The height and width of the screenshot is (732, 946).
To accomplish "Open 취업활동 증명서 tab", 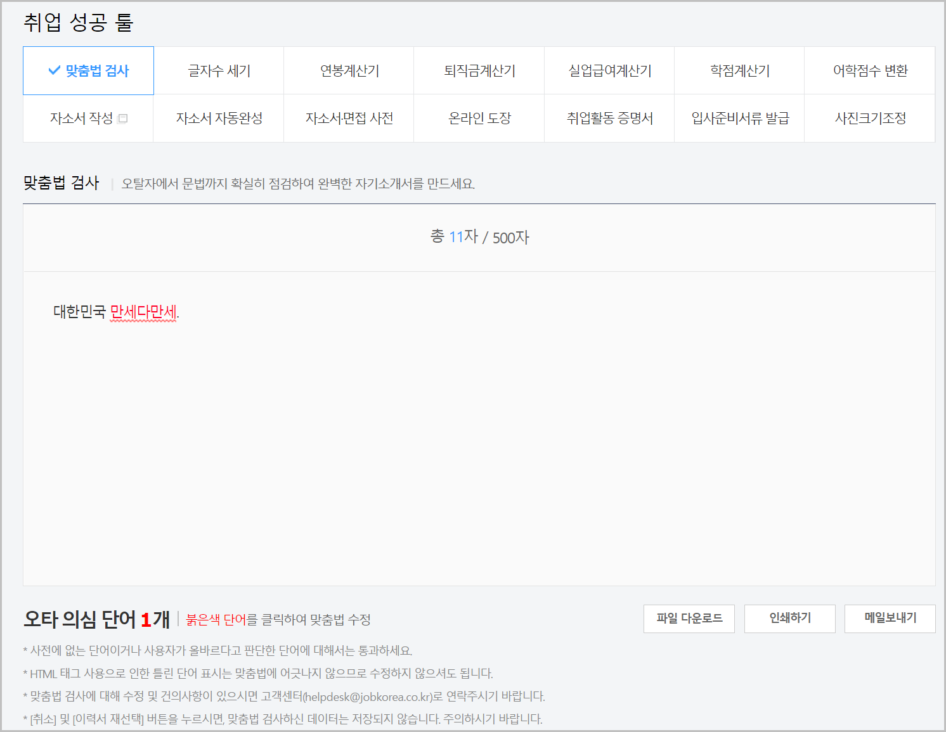I will coord(609,119).
